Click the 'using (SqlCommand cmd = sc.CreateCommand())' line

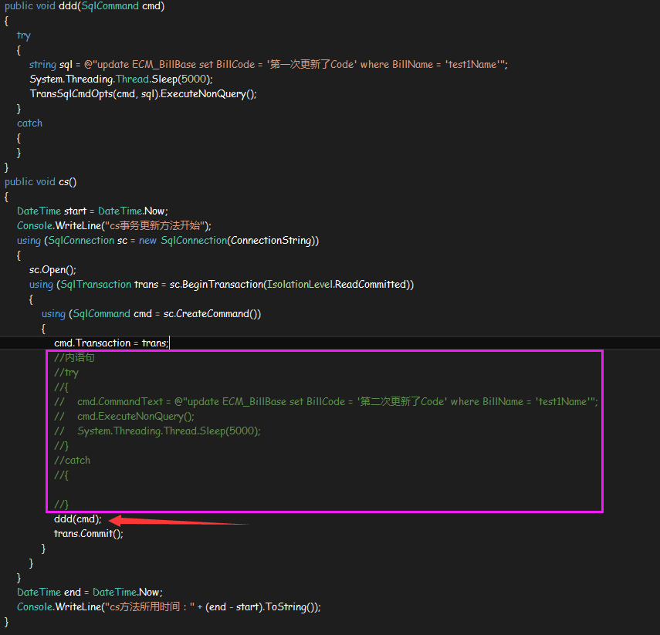(x=151, y=314)
